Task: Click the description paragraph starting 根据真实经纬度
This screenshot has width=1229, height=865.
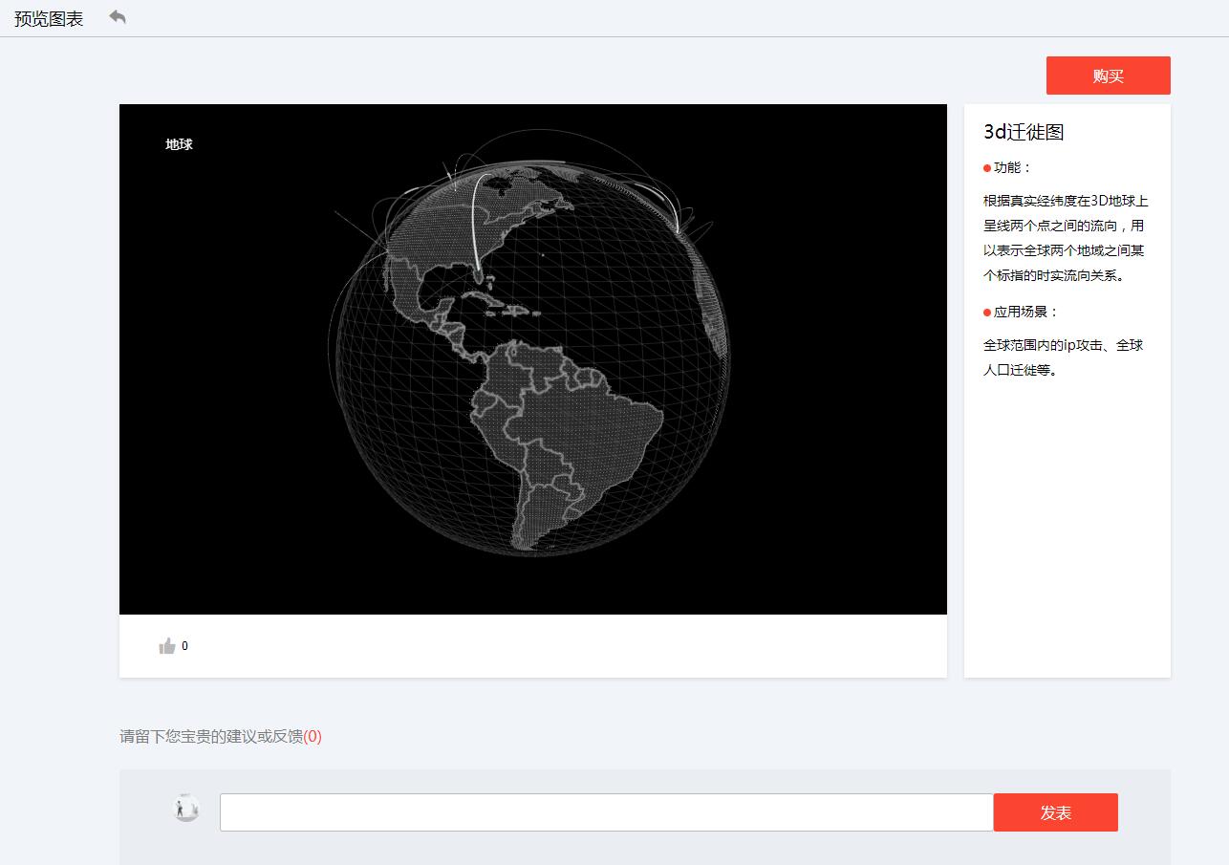Action: click(1066, 238)
